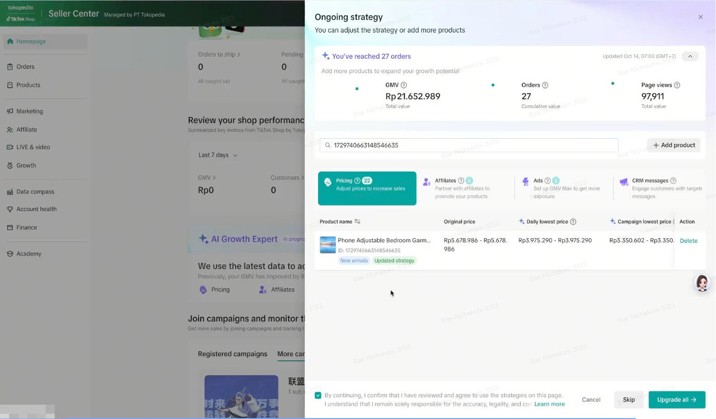Click the Cancel button
The height and width of the screenshot is (419, 716).
(591, 400)
